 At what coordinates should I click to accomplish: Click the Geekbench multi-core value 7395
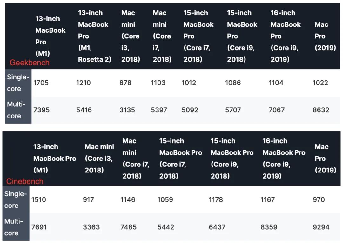click(41, 110)
